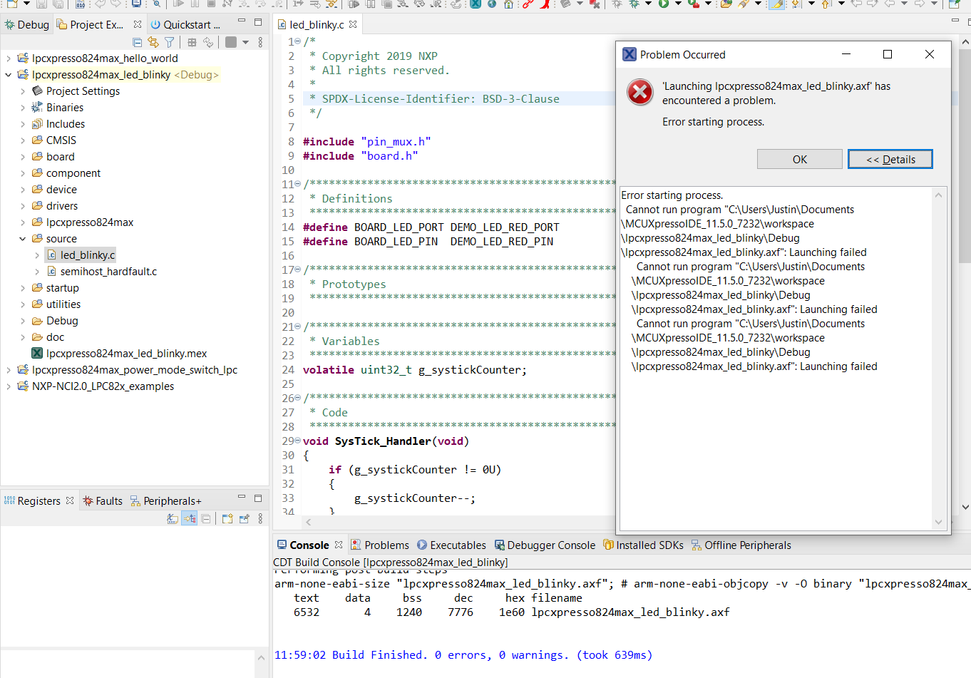Fold the comment block at line 1
Viewport: 971px width, 678px height.
(x=298, y=41)
